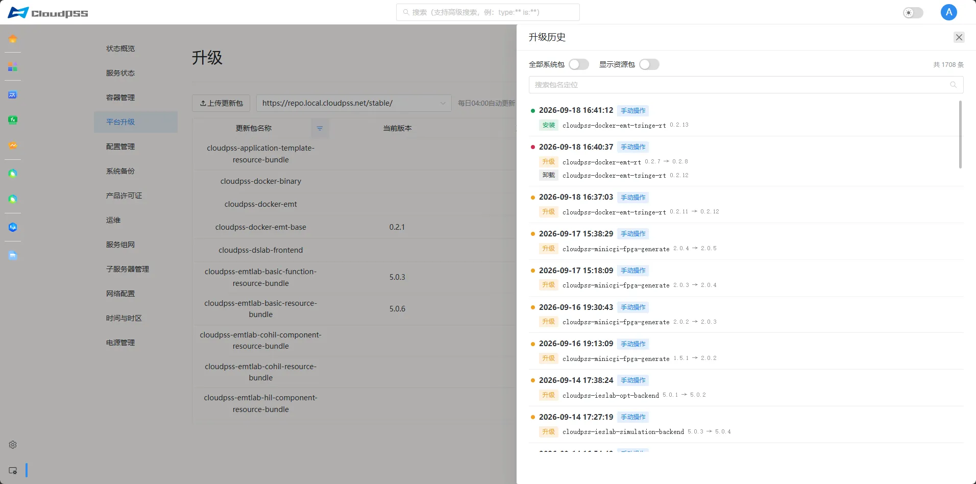Select the monitor-with-gear admin icon

point(13,470)
